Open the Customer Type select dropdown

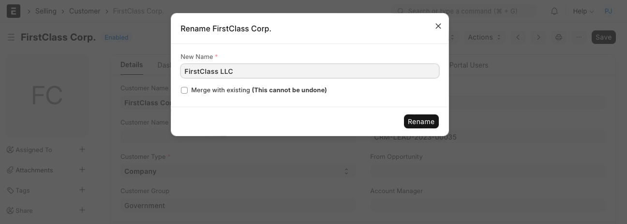(237, 171)
